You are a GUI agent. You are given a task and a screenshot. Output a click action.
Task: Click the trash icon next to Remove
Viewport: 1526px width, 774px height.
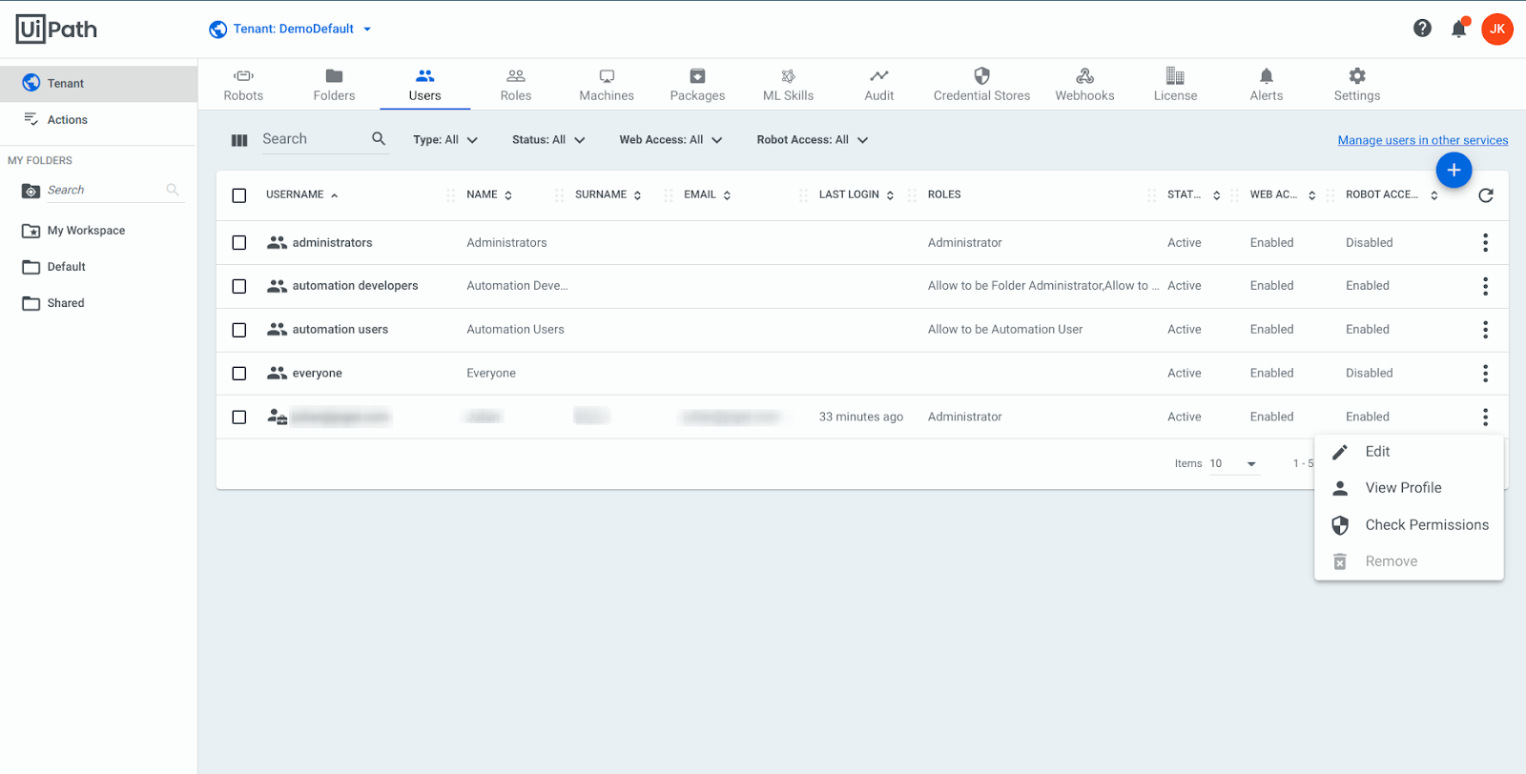click(1340, 561)
